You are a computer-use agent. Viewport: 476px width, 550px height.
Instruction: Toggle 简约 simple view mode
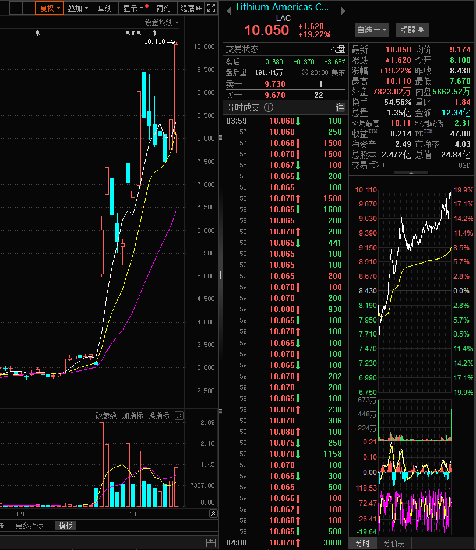point(163,8)
